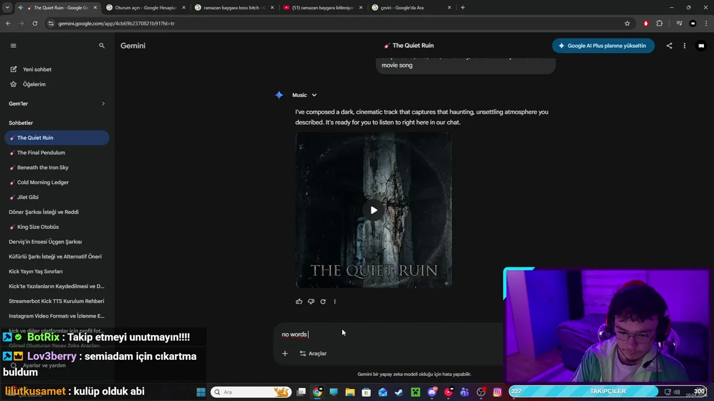Click the address bar URL
The width and height of the screenshot is (714, 401).
(116, 23)
